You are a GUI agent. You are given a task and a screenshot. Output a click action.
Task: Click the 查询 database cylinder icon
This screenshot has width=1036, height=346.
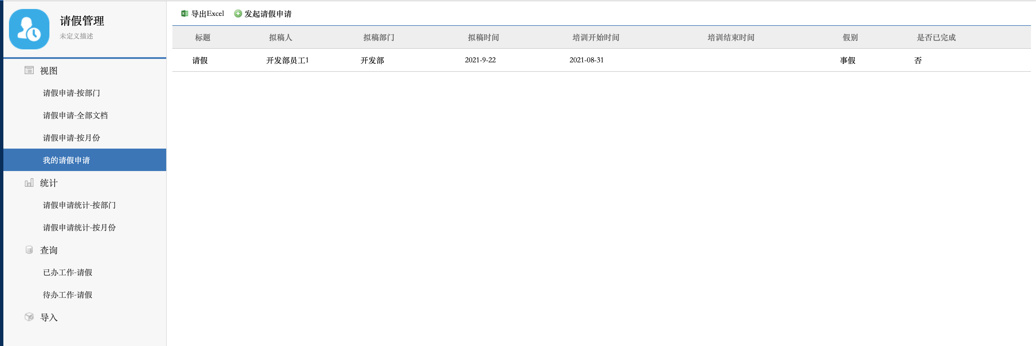(x=29, y=250)
